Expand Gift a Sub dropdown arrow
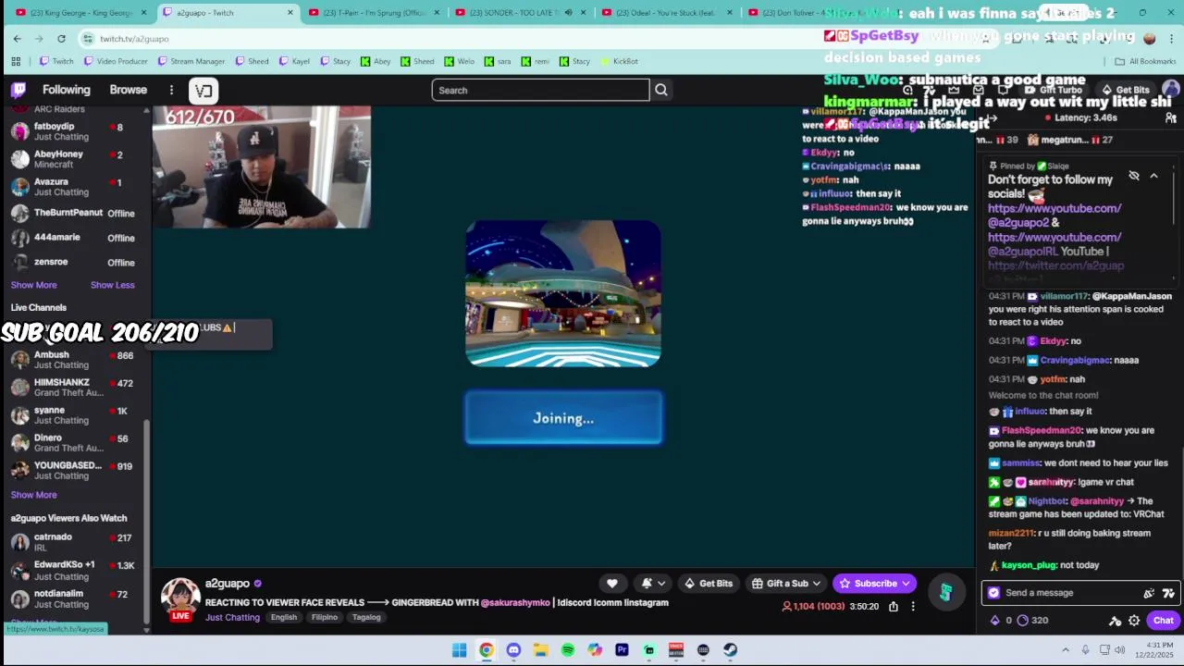 pos(816,584)
